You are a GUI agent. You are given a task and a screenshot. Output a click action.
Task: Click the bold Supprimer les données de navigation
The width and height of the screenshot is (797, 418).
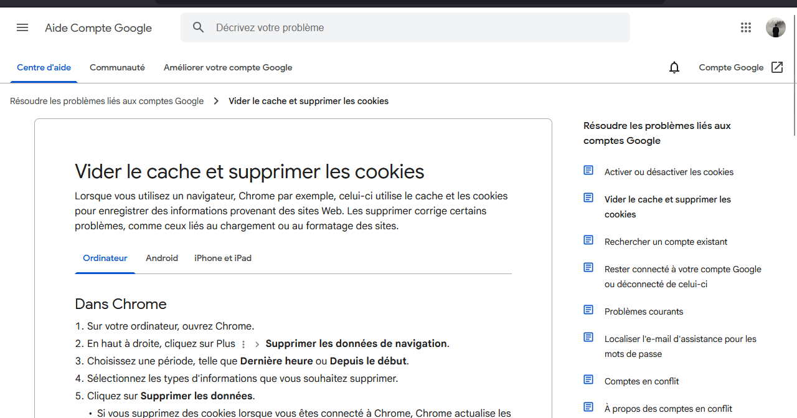coord(356,343)
